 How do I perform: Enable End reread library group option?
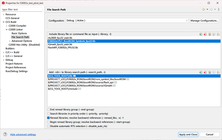(48, 110)
